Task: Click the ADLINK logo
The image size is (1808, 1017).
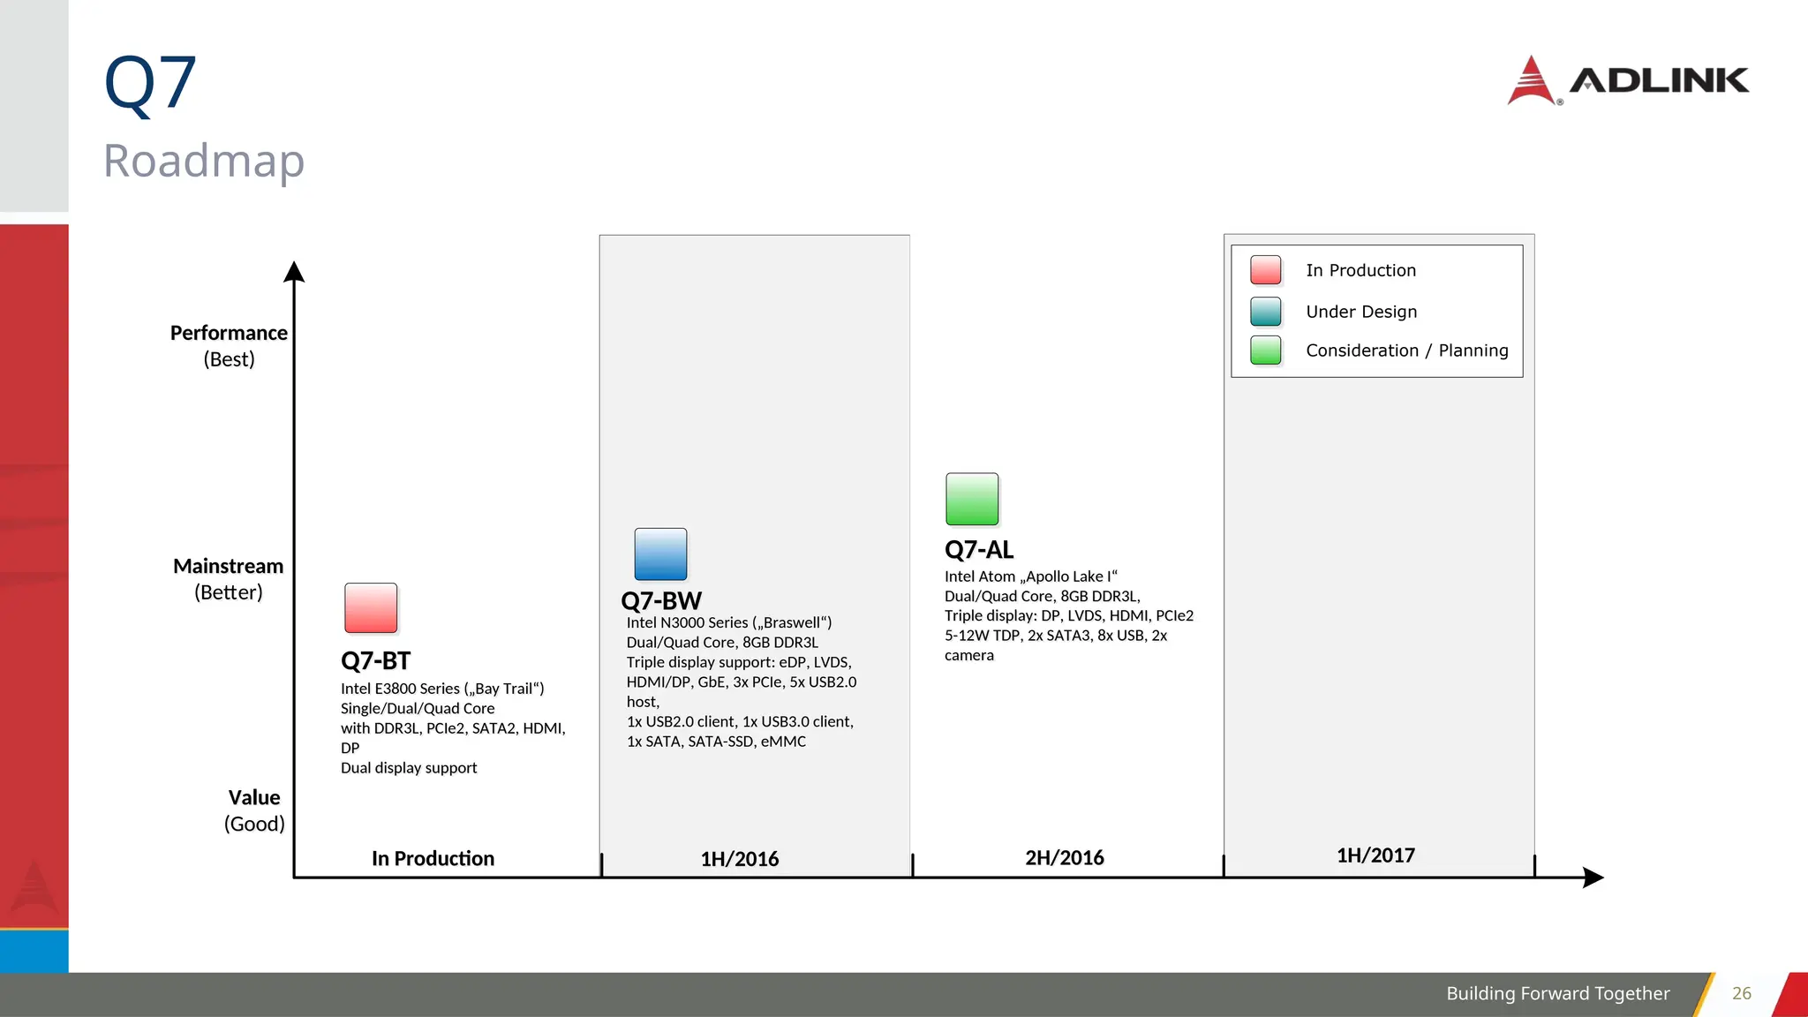Action: tap(1628, 80)
